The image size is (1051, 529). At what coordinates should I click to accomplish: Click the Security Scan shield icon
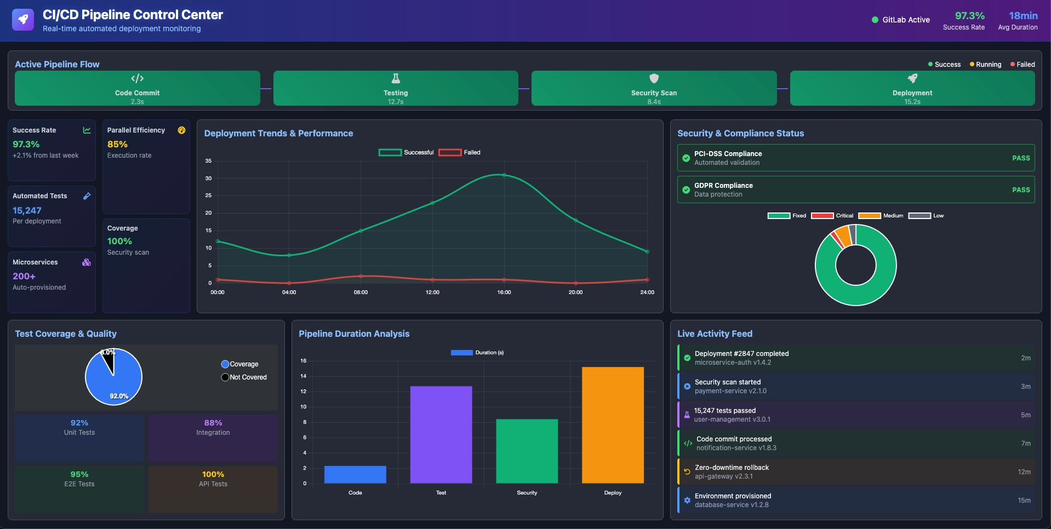[x=654, y=78]
